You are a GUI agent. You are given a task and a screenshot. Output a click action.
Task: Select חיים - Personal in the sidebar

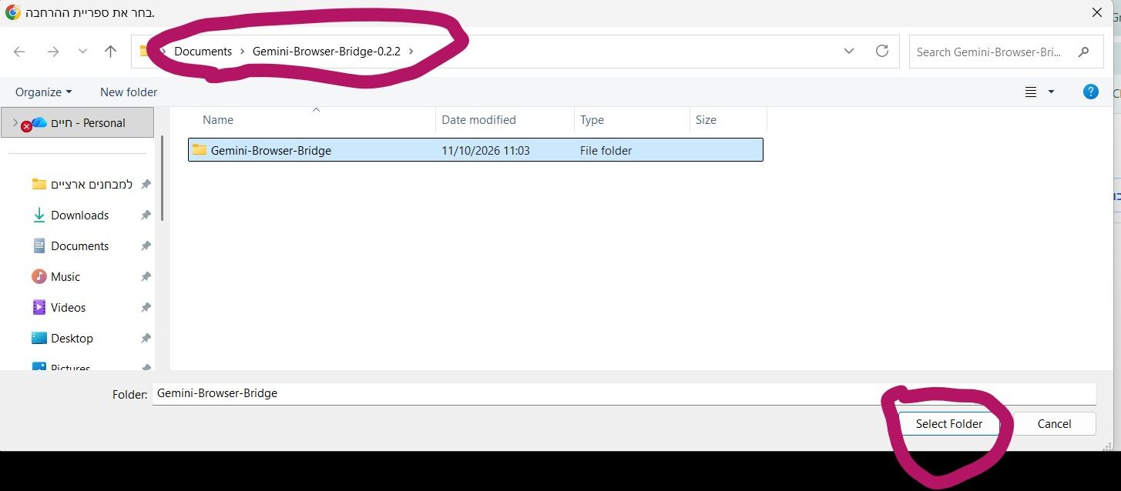click(x=78, y=122)
